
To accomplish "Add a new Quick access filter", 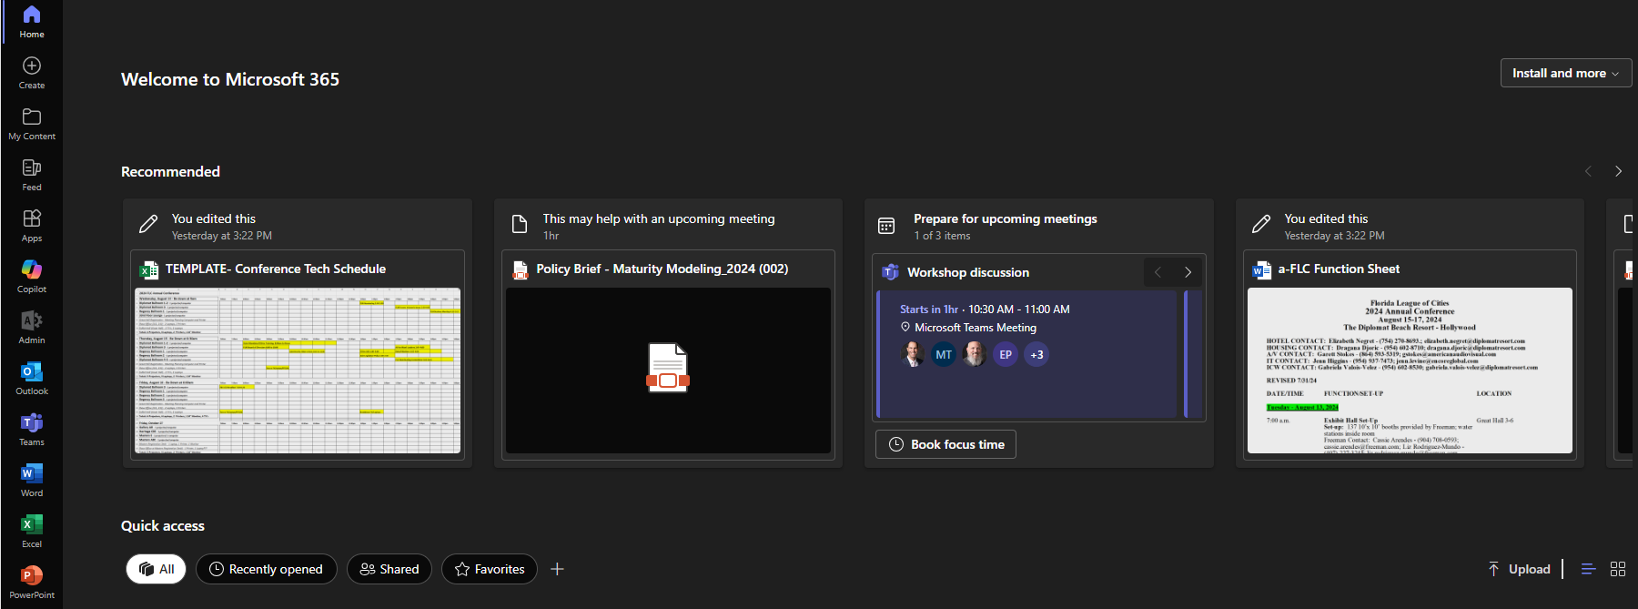I will (x=558, y=569).
